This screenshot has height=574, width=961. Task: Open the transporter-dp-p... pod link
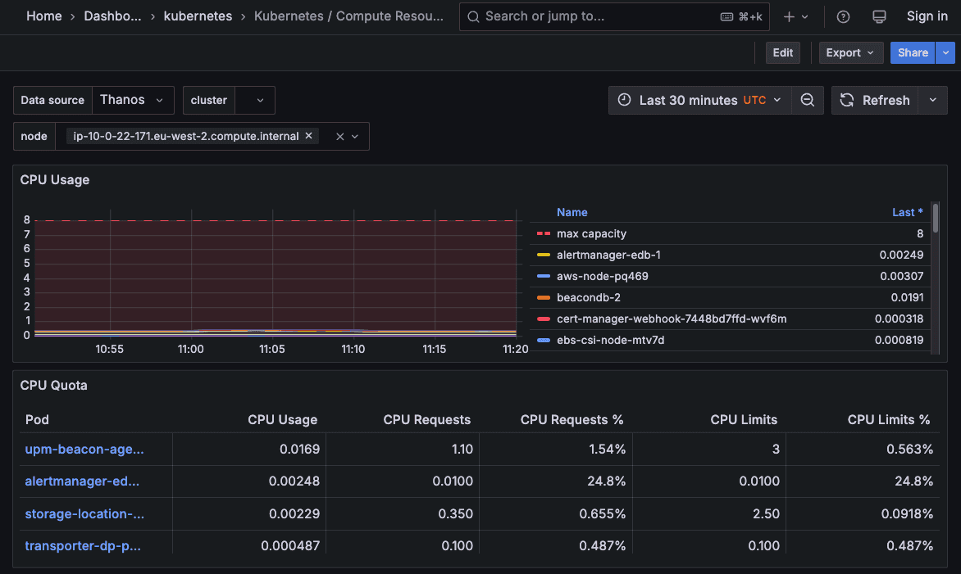tap(83, 545)
